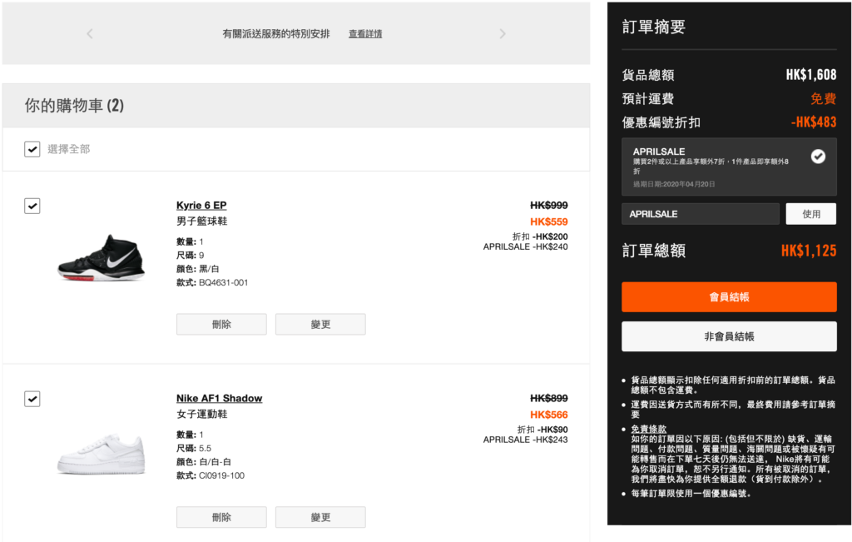Click 刪除 button for Nike AF1 Shadow
The width and height of the screenshot is (852, 542).
(221, 518)
